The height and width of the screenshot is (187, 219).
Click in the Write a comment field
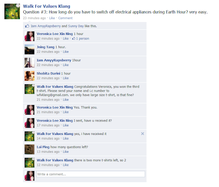91,174
